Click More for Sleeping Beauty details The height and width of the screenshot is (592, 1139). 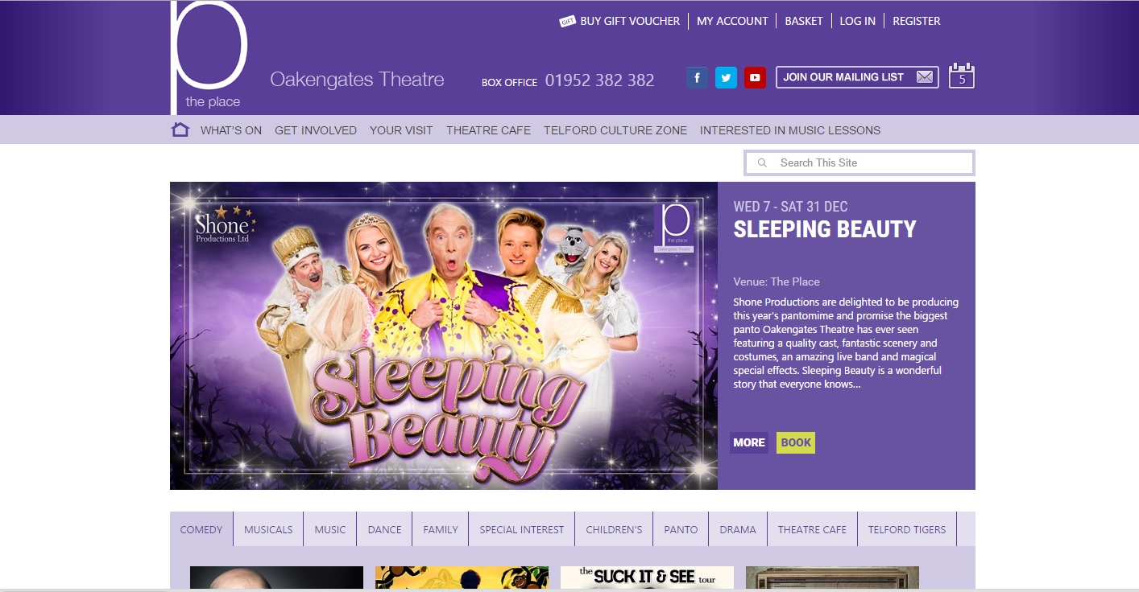coord(748,442)
